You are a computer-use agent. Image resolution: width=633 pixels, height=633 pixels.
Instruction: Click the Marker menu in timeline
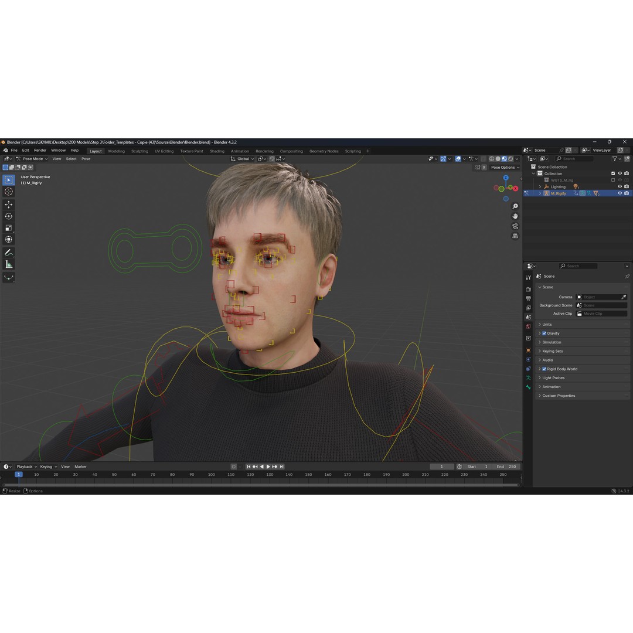[81, 467]
